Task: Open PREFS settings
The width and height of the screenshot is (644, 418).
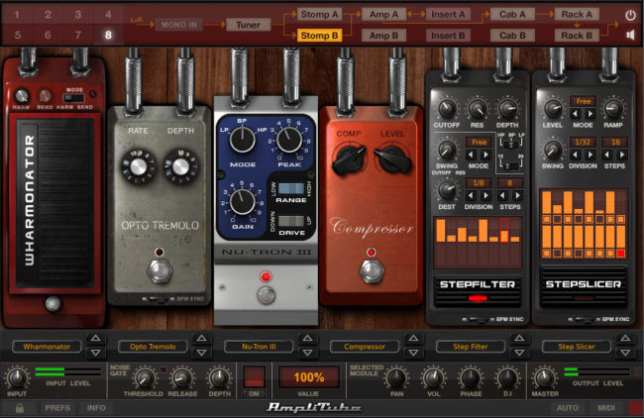Action: [x=57, y=408]
